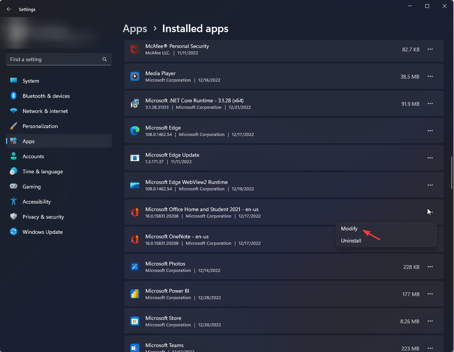
Task: Maximize the Settings window
Action: click(x=427, y=6)
